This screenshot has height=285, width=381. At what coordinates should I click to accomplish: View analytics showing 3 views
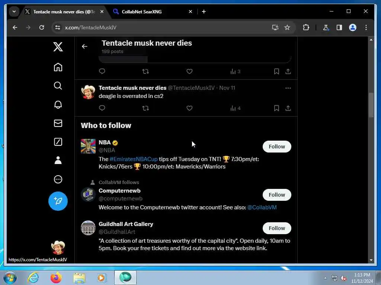click(x=235, y=71)
